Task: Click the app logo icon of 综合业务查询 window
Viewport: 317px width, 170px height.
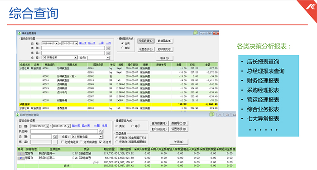Action: 19,33
